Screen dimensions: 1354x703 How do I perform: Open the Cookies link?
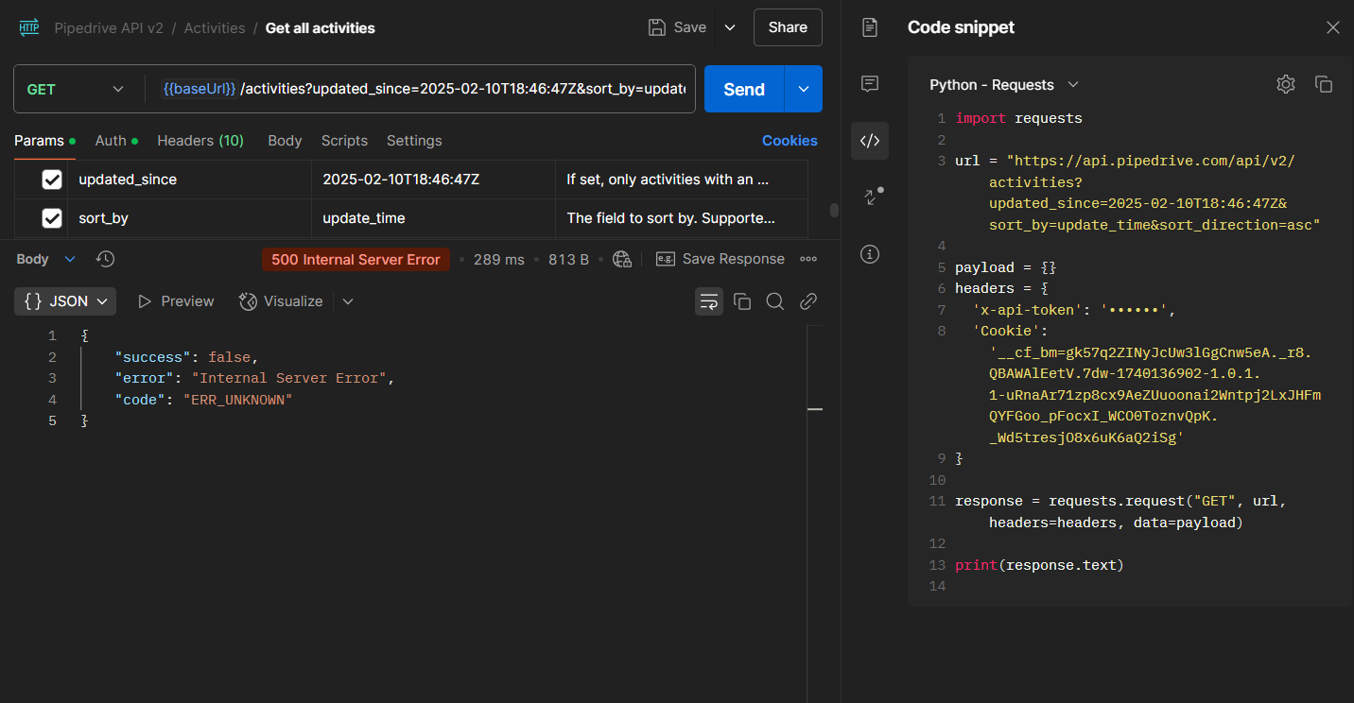[x=790, y=141]
